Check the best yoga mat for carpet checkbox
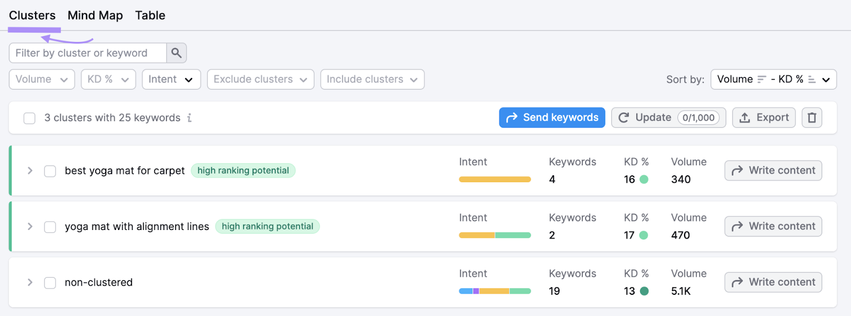This screenshot has height=316, width=851. click(x=50, y=171)
